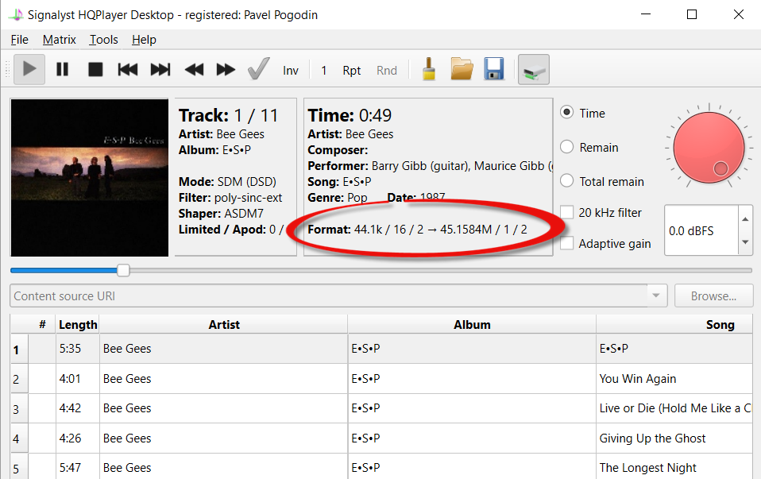The width and height of the screenshot is (761, 479).
Task: Click the track position slider handle
Action: 123,270
